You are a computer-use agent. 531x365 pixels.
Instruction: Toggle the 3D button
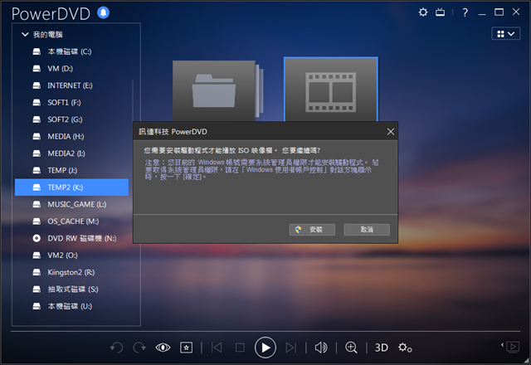[382, 348]
